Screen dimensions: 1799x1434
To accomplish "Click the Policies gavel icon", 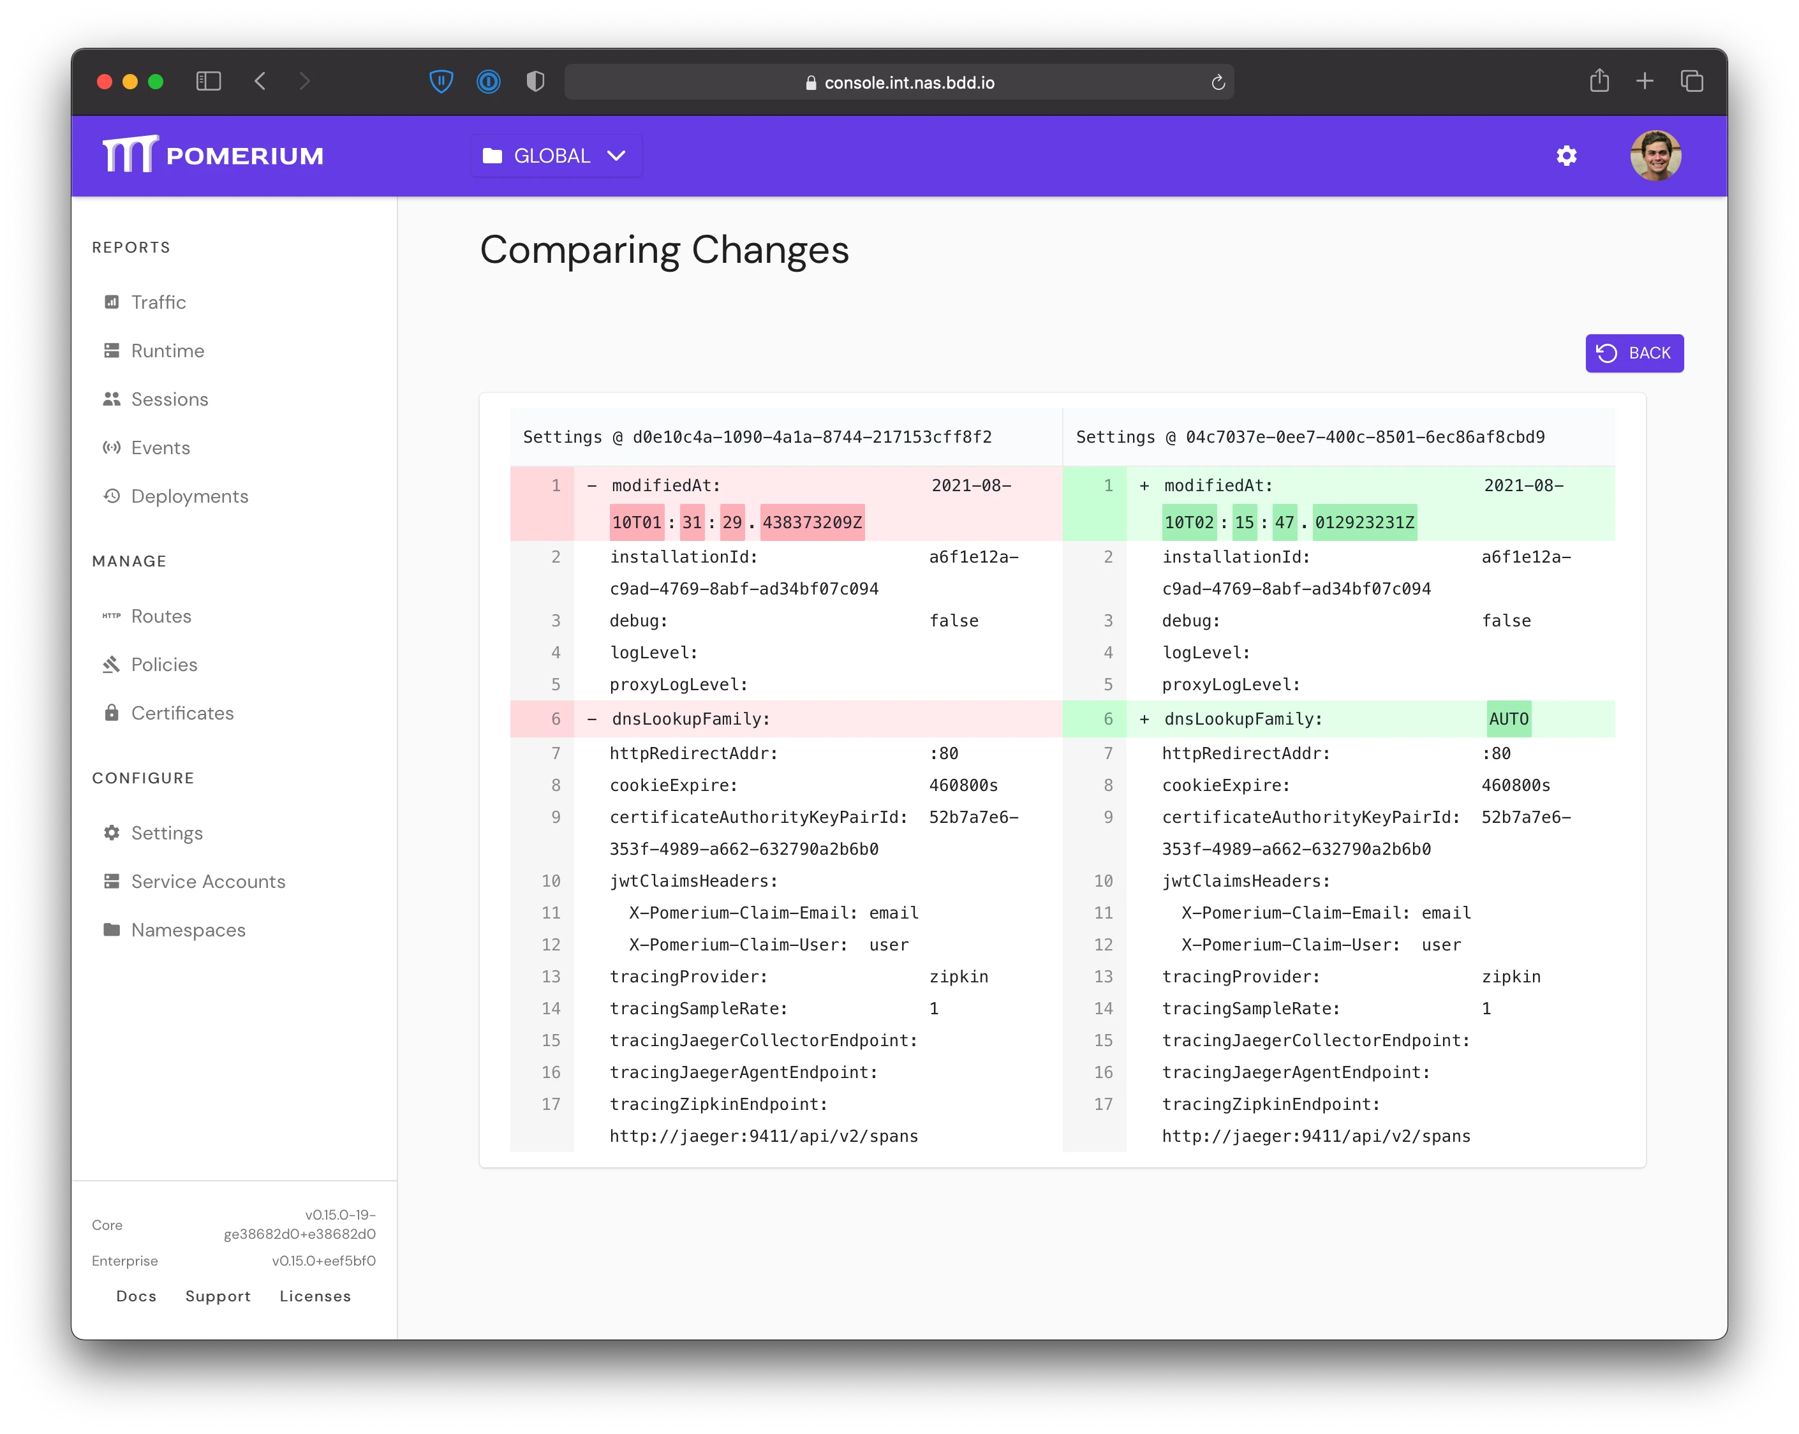I will pyautogui.click(x=111, y=664).
